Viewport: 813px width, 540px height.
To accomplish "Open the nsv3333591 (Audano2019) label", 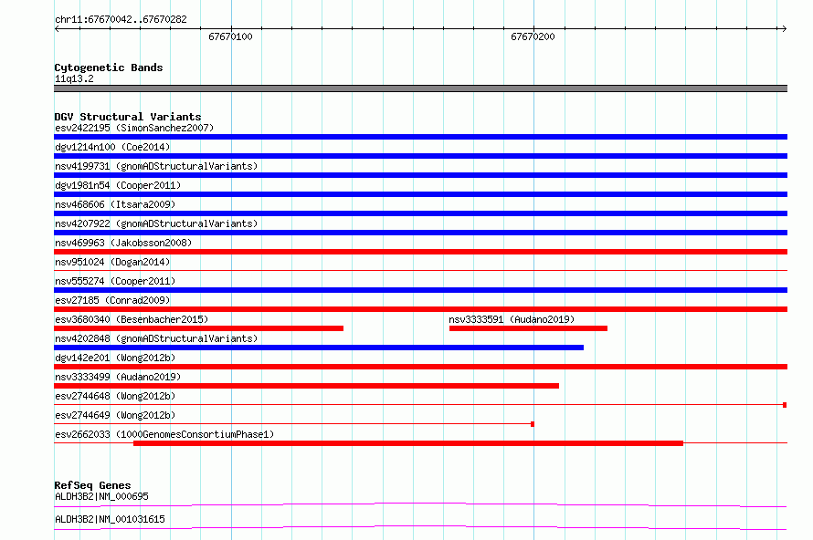I will (512, 319).
